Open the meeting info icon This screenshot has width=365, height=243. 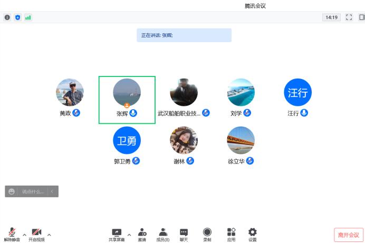tap(7, 17)
